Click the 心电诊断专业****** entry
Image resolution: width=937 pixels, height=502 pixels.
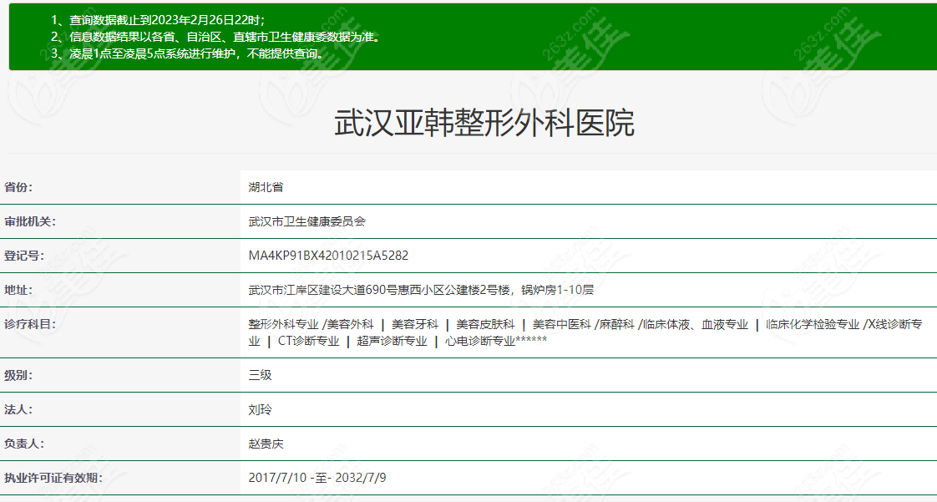[x=496, y=342]
